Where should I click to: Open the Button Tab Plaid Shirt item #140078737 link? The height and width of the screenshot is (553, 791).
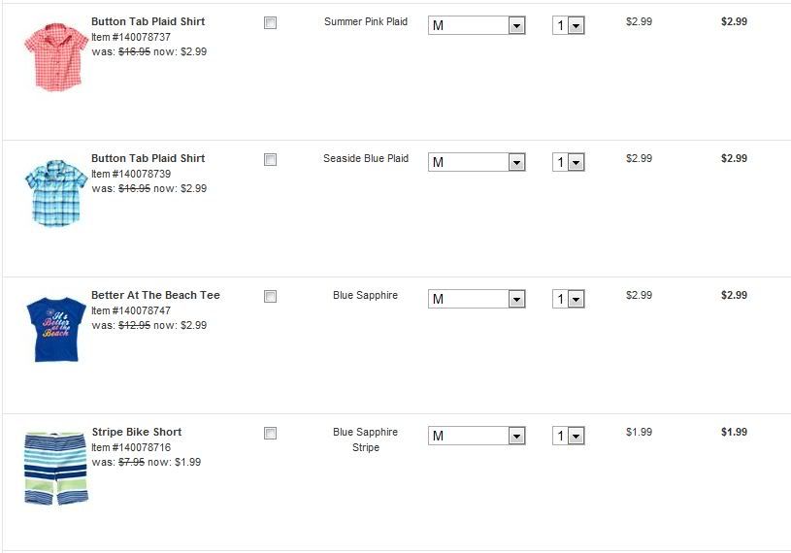pyautogui.click(x=148, y=21)
